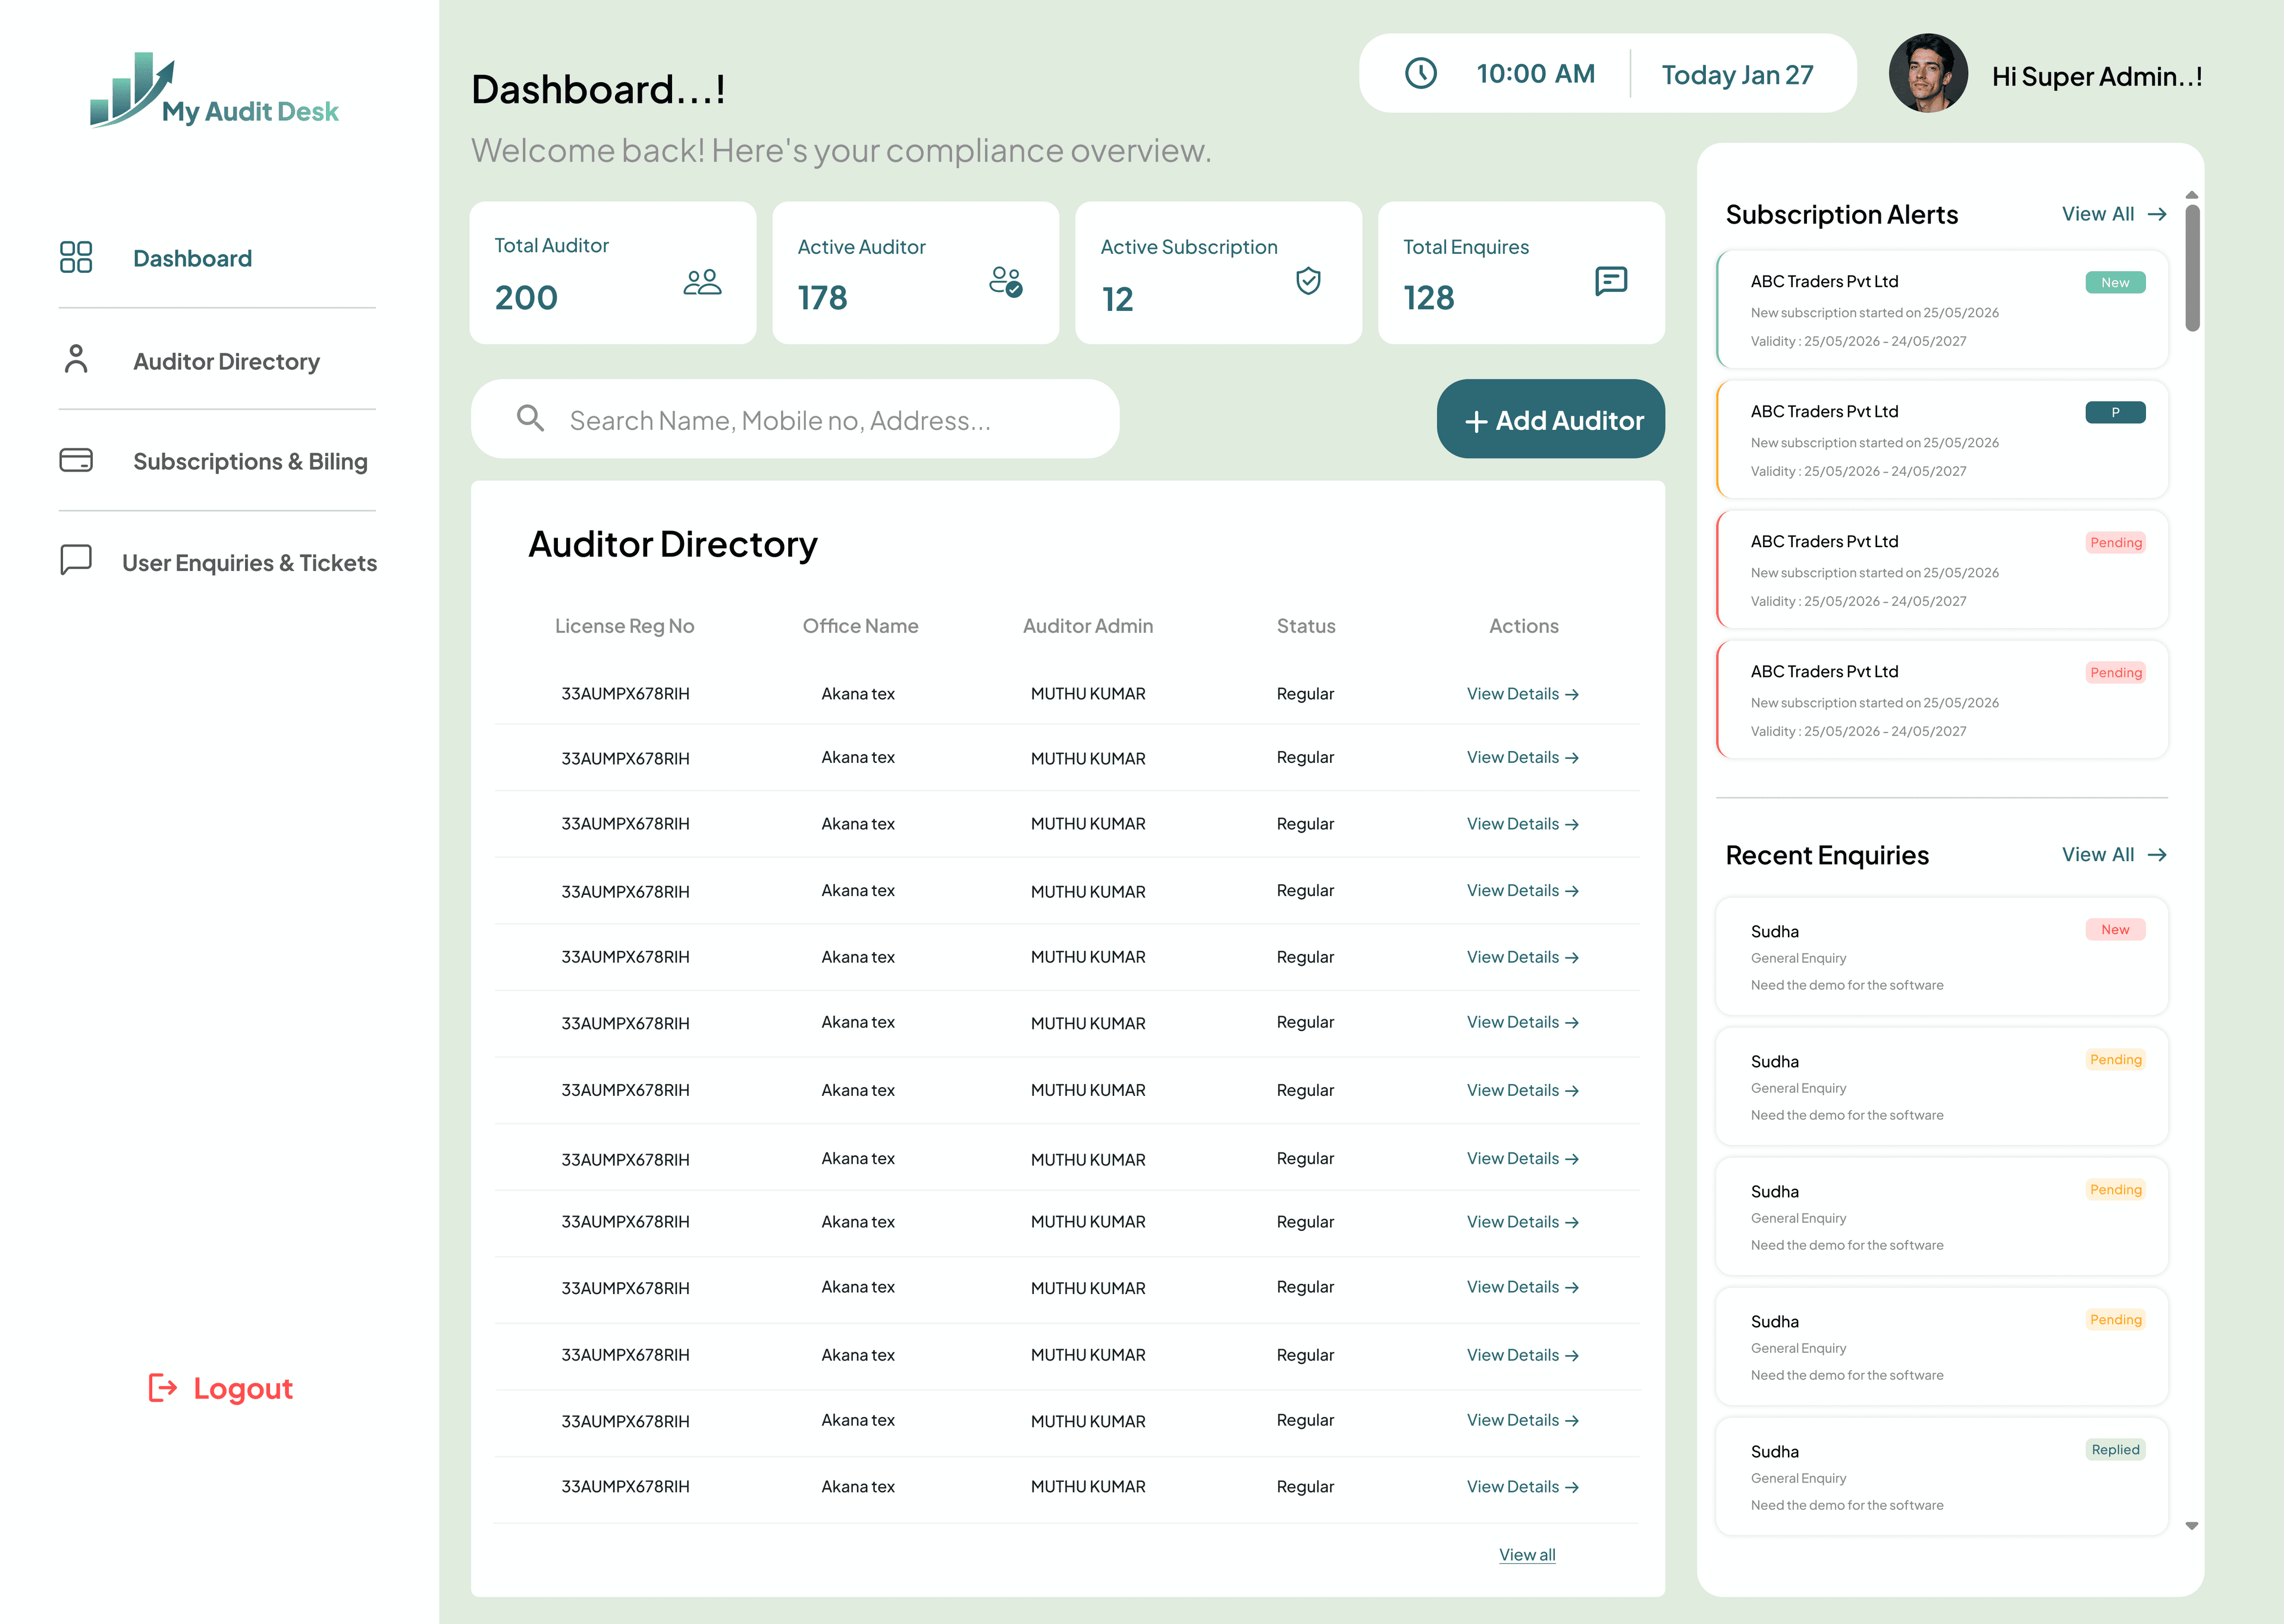This screenshot has width=2284, height=1624.
Task: Click the Subscription Alerts View All arrow
Action: 2157,214
